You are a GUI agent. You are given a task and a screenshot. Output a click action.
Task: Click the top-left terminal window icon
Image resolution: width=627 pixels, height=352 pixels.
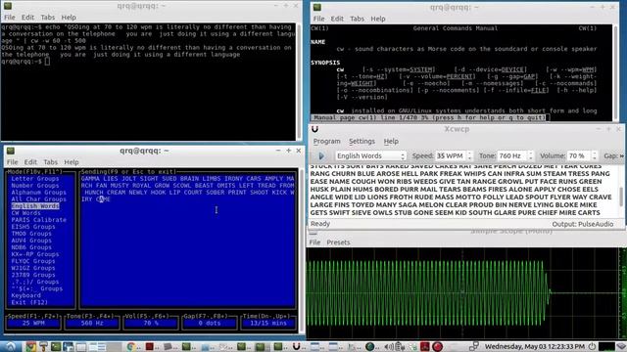(x=8, y=6)
